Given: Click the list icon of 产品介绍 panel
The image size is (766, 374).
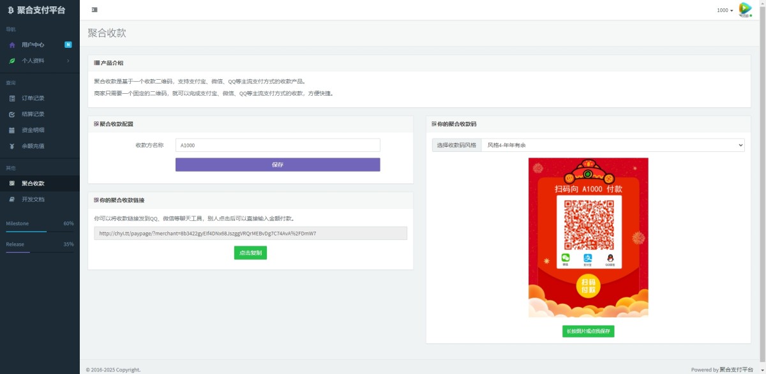Looking at the screenshot, I should (97, 63).
